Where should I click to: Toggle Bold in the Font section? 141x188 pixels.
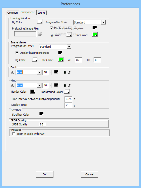tap(65, 72)
